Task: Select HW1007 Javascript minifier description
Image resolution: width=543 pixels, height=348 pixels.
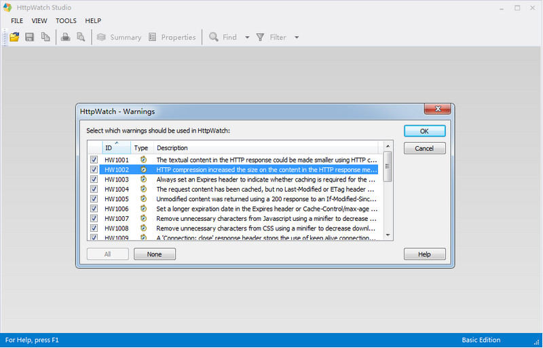Action: tap(266, 219)
